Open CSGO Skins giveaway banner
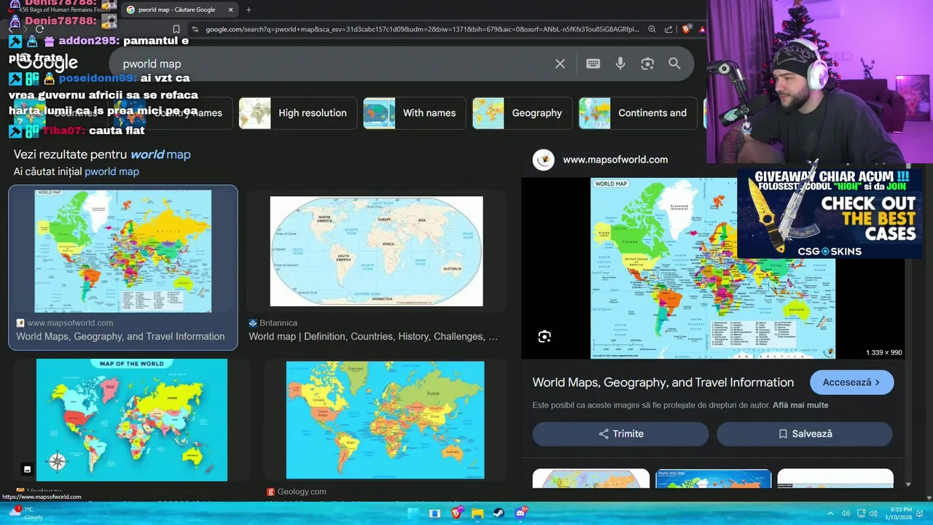 [x=829, y=214]
